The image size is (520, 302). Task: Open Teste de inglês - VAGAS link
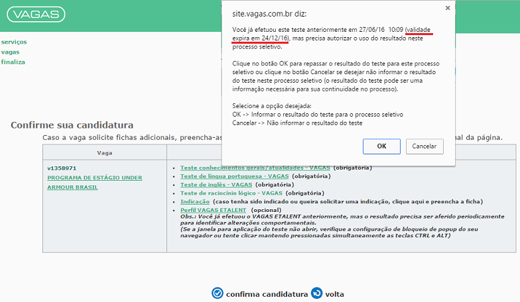coord(216,185)
